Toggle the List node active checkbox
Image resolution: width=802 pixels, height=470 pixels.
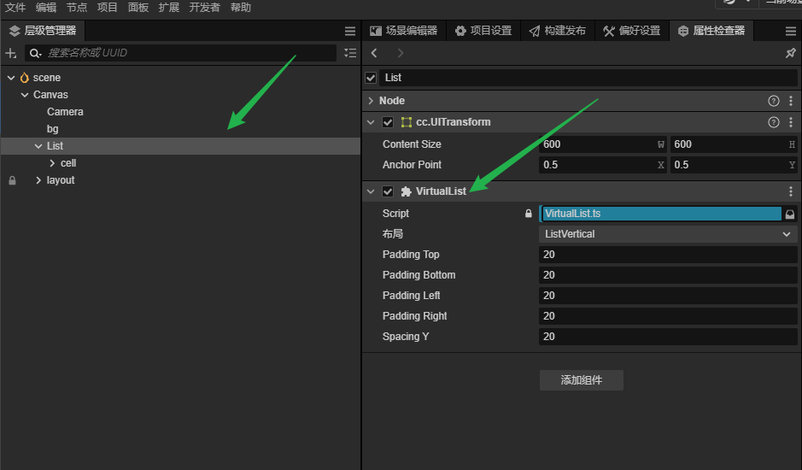[x=371, y=78]
